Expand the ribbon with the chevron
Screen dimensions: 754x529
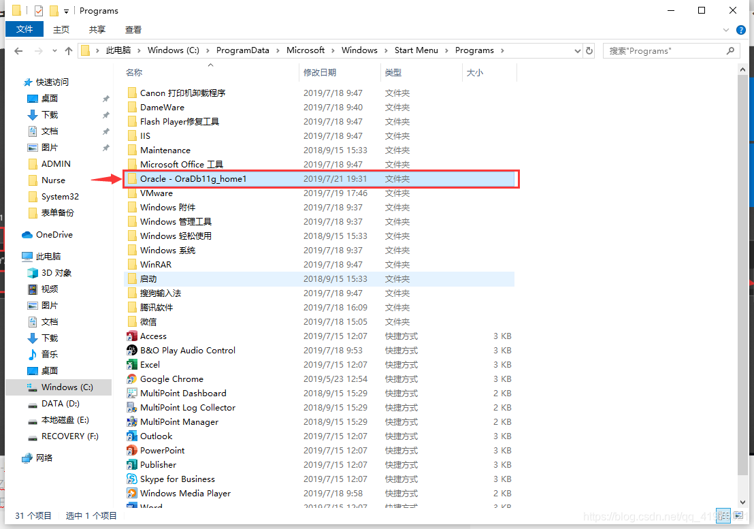726,30
